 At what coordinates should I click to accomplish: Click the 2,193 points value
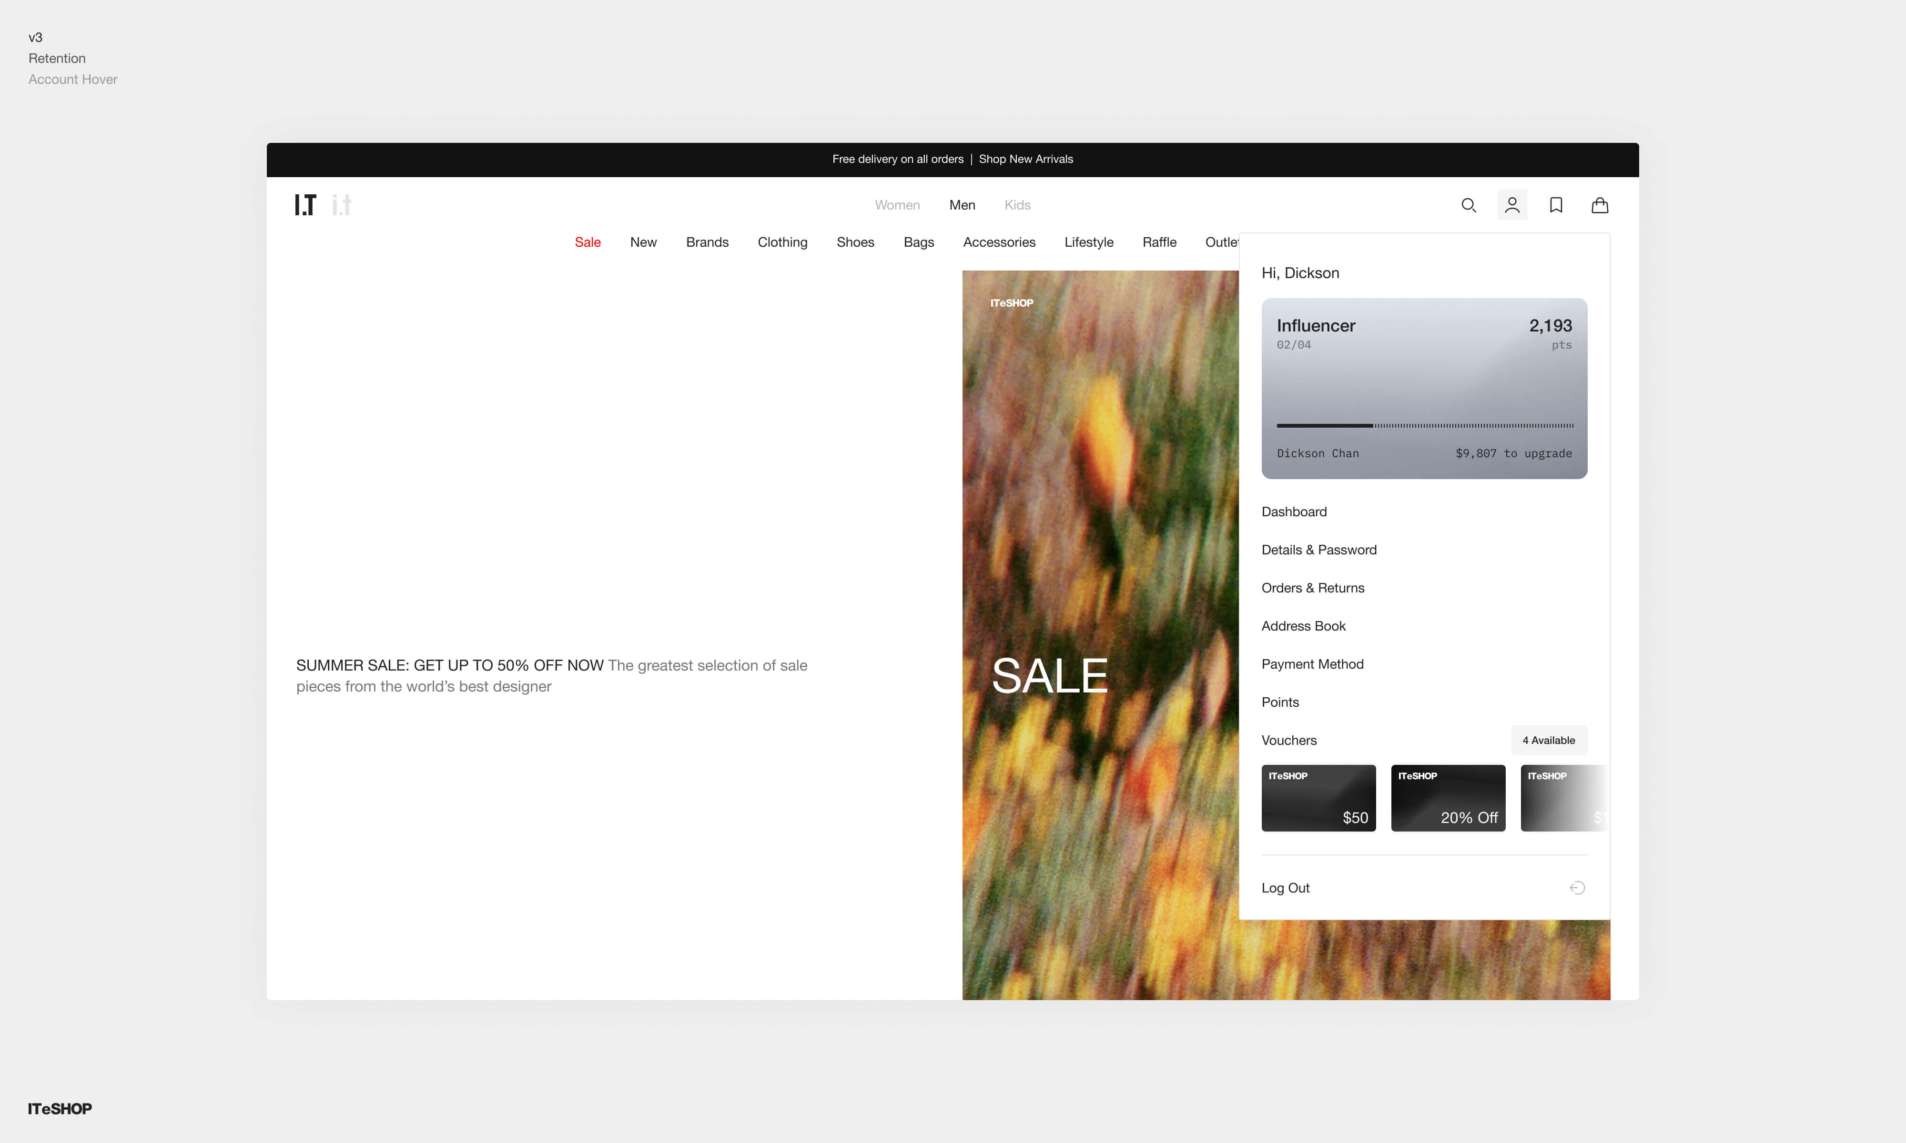pyautogui.click(x=1550, y=326)
